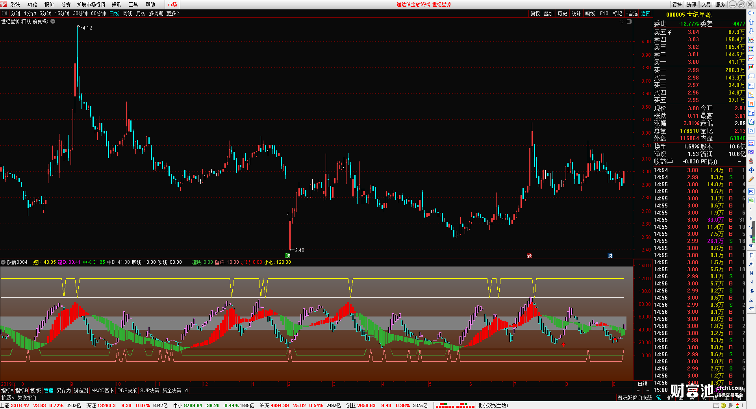Open the 画线 drawing tools option
The image size is (756, 409).
point(590,13)
